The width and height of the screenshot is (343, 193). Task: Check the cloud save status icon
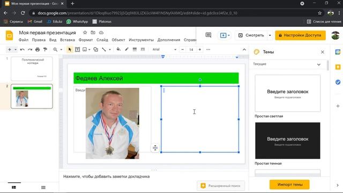tap(101, 33)
